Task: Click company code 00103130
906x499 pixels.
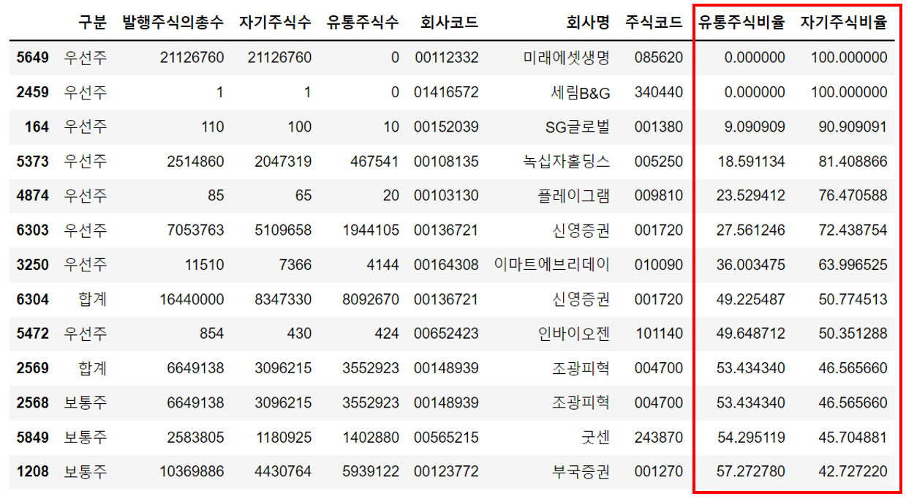Action: 446,195
